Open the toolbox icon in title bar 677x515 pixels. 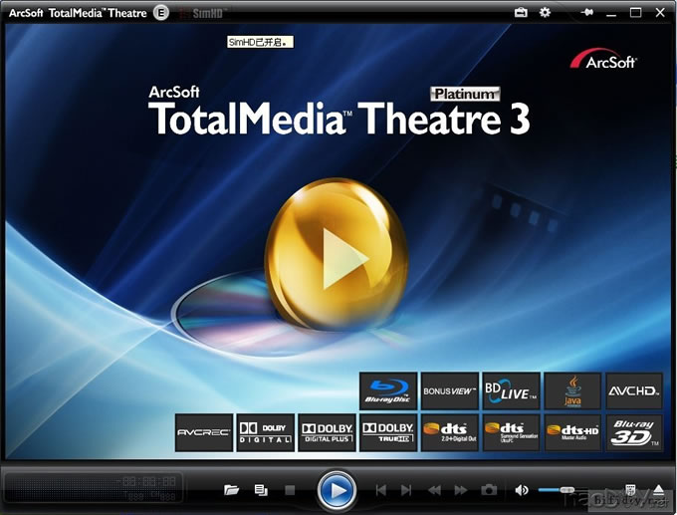click(520, 13)
